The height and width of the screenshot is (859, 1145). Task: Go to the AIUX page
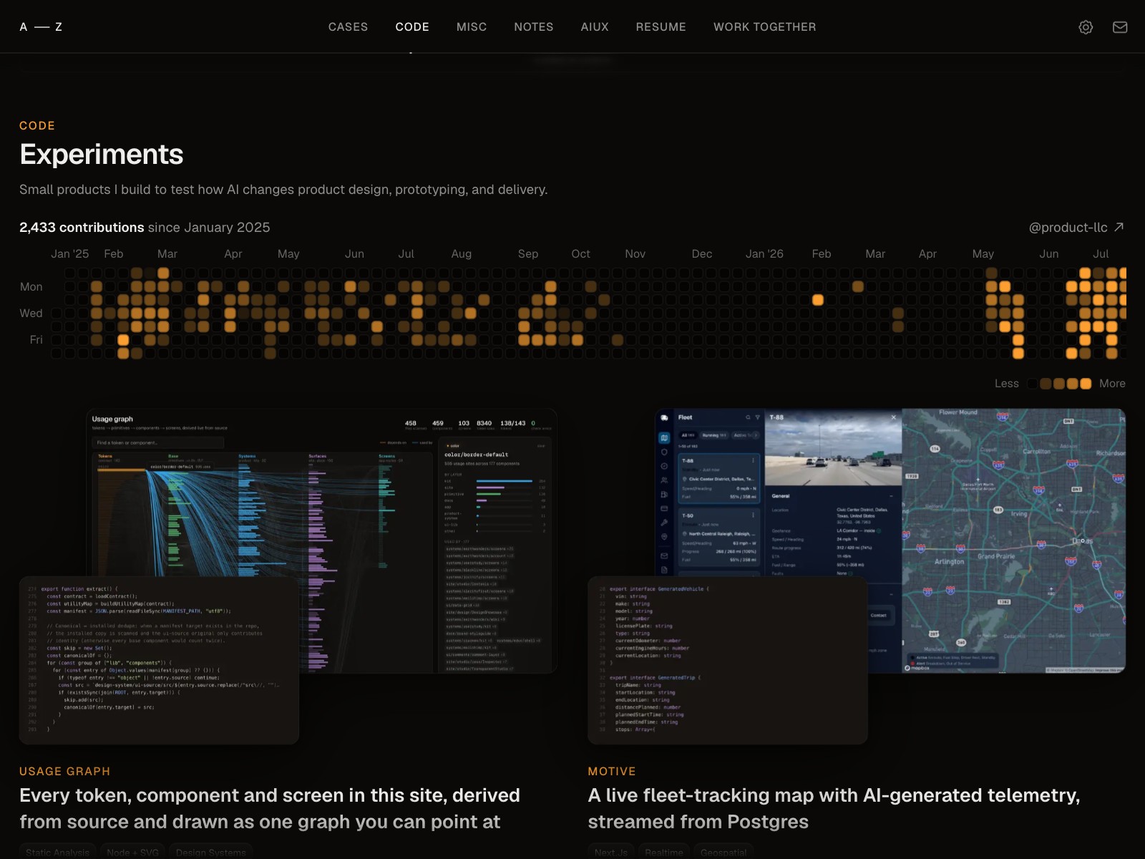(595, 26)
